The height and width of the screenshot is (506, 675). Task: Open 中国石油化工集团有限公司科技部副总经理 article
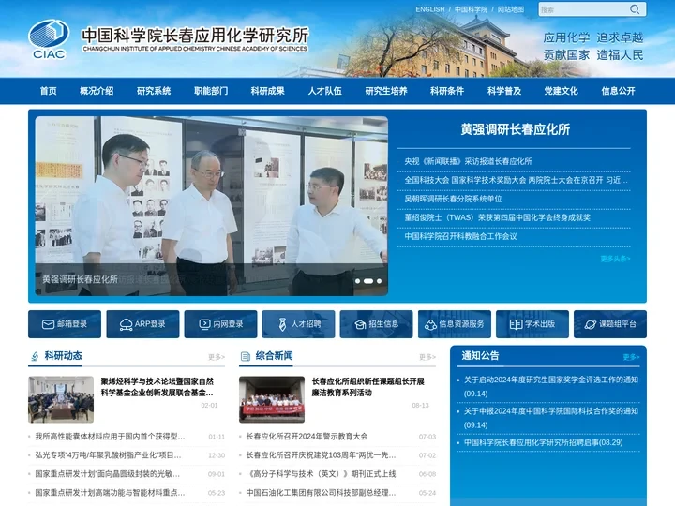coord(322,493)
